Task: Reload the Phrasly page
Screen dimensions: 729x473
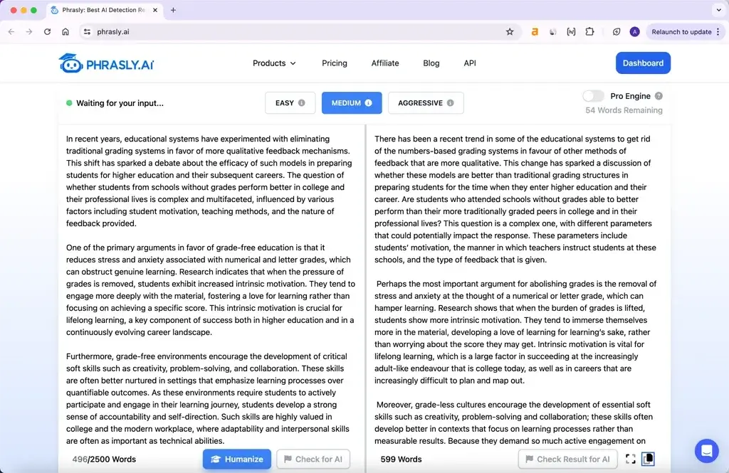Action: [48, 31]
